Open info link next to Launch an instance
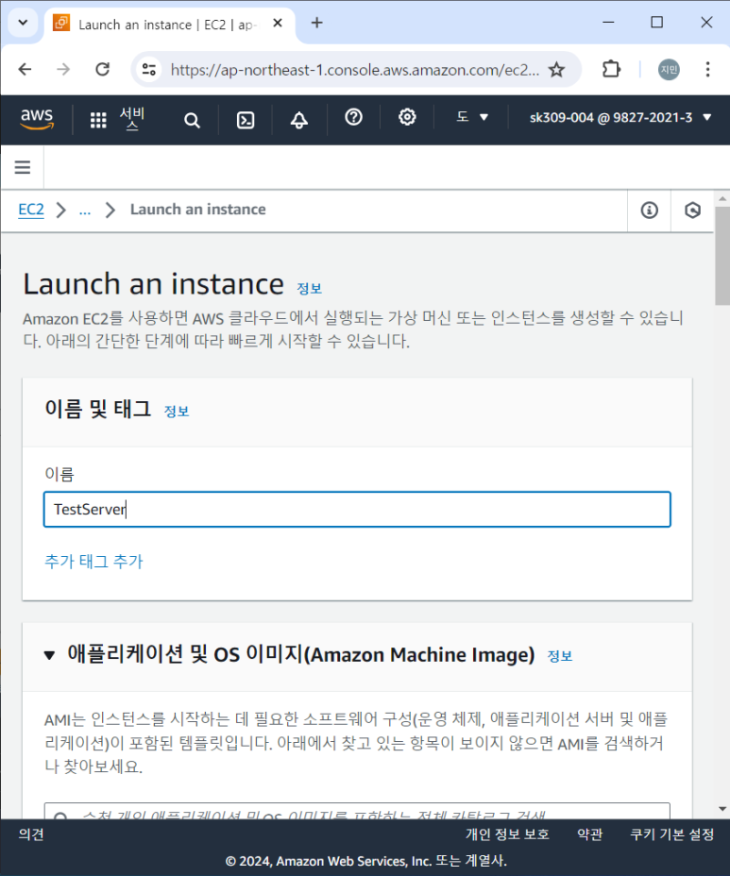 point(309,288)
